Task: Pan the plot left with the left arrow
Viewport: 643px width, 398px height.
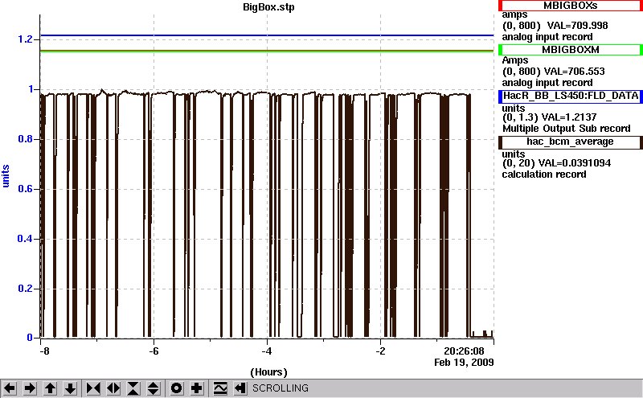Action: (x=10, y=388)
